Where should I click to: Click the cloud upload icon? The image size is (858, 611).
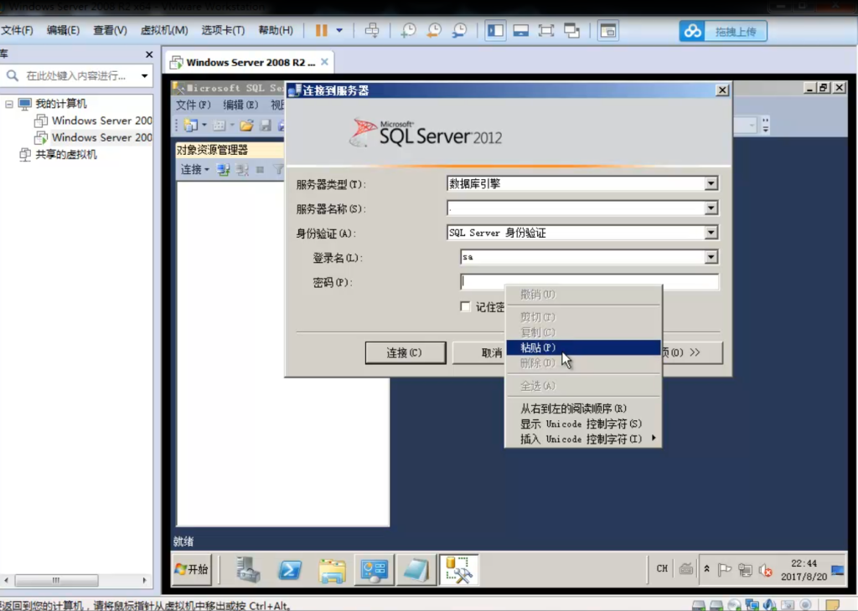pos(692,31)
